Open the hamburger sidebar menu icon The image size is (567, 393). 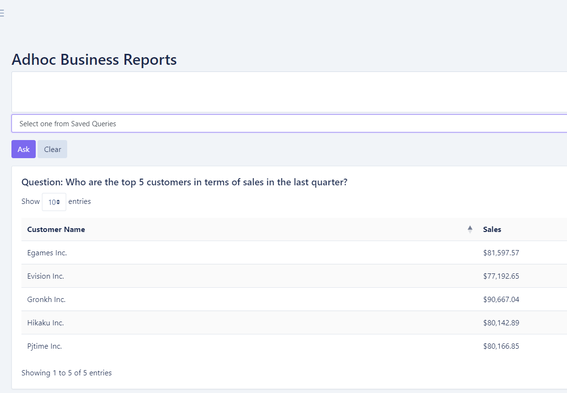(2, 13)
